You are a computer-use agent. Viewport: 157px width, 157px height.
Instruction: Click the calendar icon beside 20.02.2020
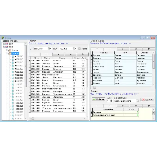13,115
